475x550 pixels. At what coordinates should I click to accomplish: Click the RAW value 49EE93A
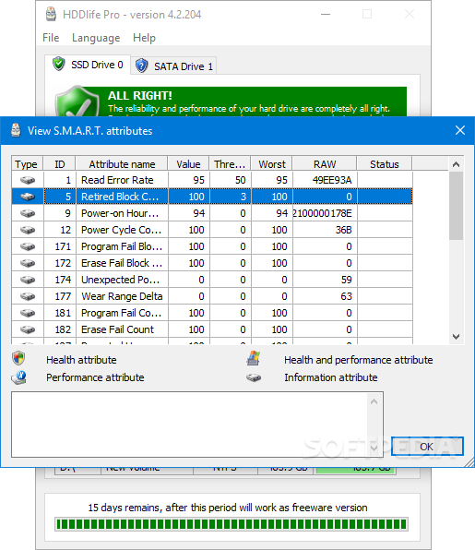(332, 180)
